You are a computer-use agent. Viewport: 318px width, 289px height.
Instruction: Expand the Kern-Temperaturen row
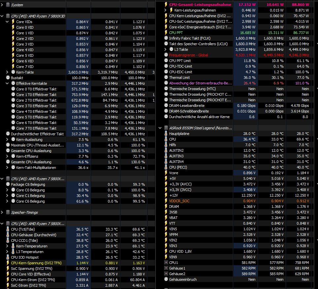pyautogui.click(x=7, y=246)
